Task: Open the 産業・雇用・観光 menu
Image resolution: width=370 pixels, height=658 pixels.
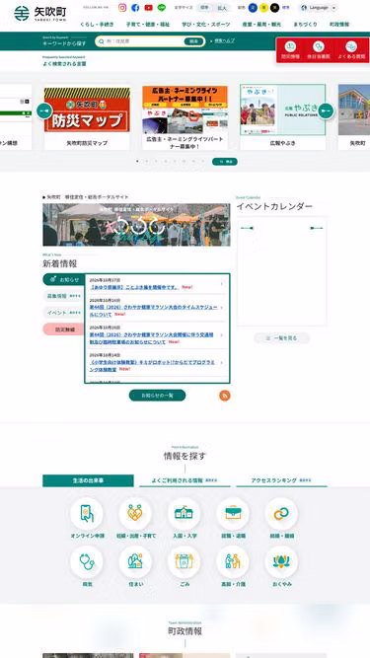Action: [261, 25]
